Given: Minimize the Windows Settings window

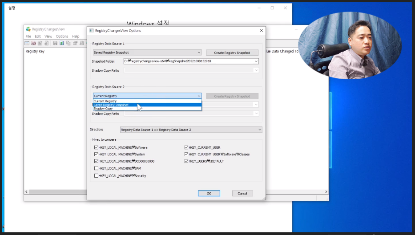Looking at the screenshot, I should (x=259, y=8).
